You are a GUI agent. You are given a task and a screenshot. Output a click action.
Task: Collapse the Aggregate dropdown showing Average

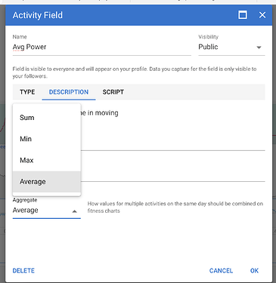point(47,211)
